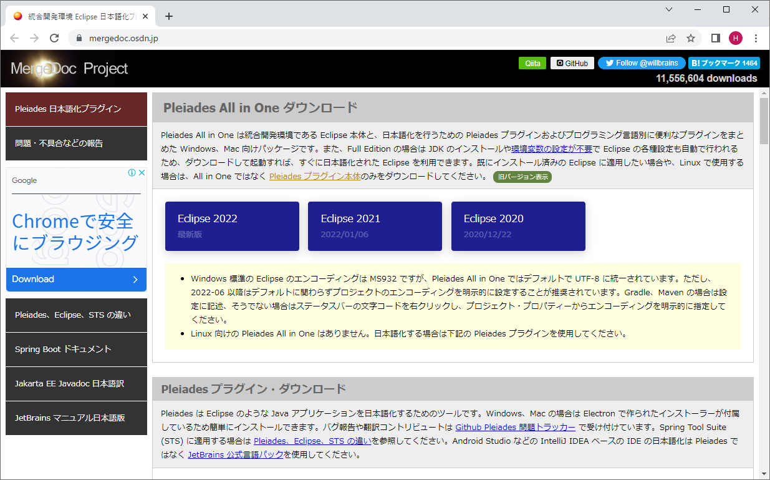Open the tab search chevron
This screenshot has height=480, width=770.
click(669, 9)
